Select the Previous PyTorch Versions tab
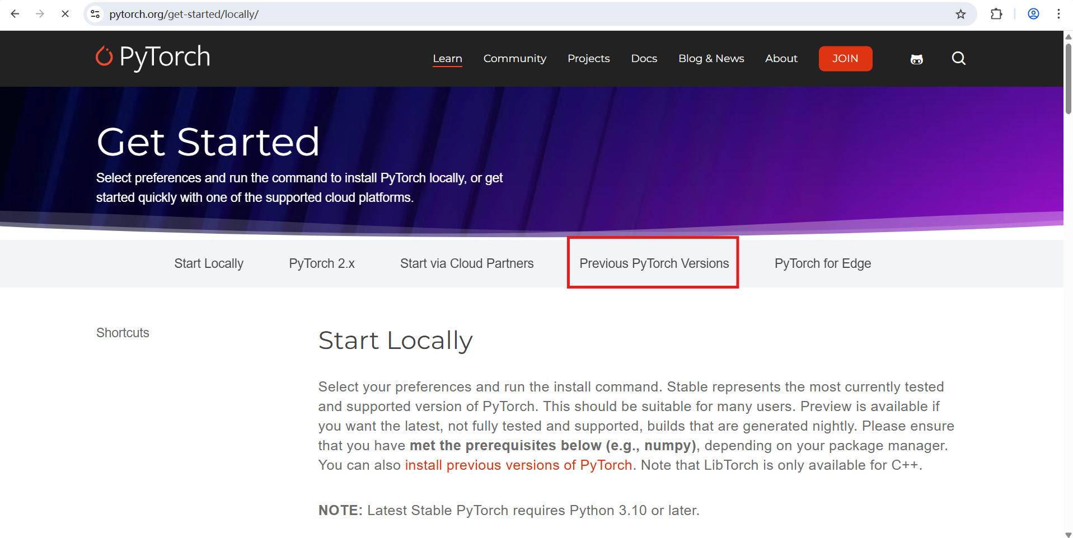Viewport: 1073px width, 538px height. (x=654, y=263)
